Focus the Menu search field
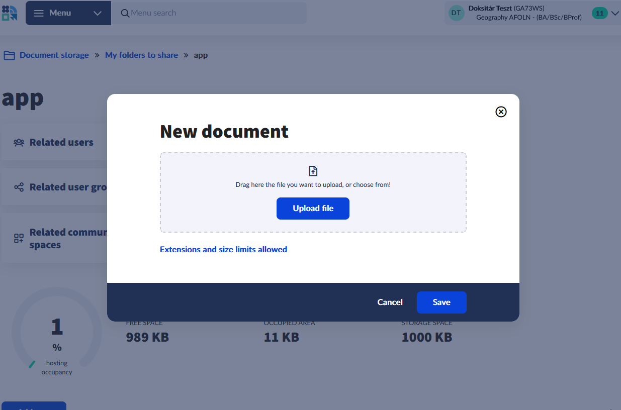 point(209,13)
